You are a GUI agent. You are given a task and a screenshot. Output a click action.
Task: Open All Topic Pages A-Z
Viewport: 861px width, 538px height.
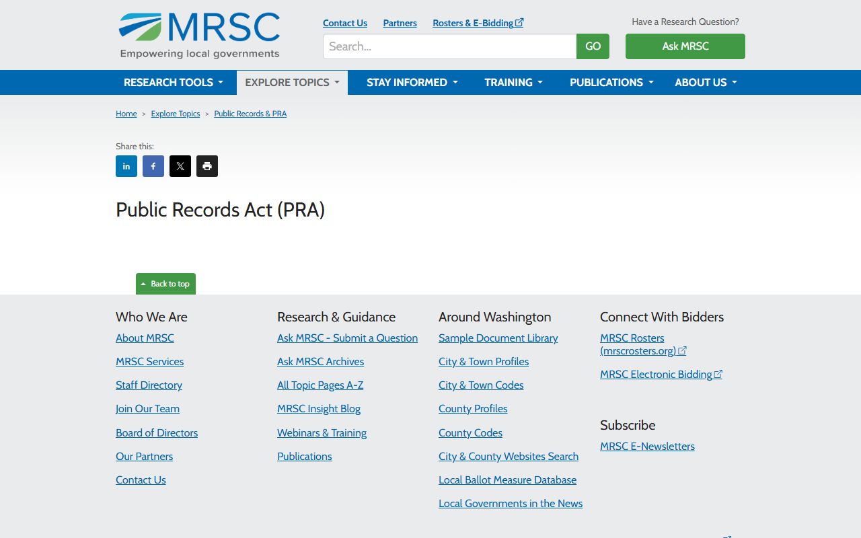[x=320, y=385]
